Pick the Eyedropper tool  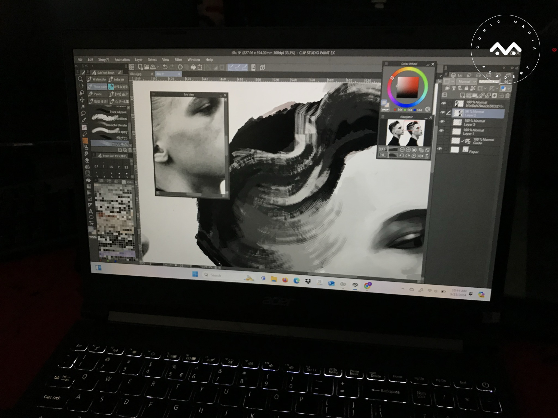pyautogui.click(x=83, y=120)
